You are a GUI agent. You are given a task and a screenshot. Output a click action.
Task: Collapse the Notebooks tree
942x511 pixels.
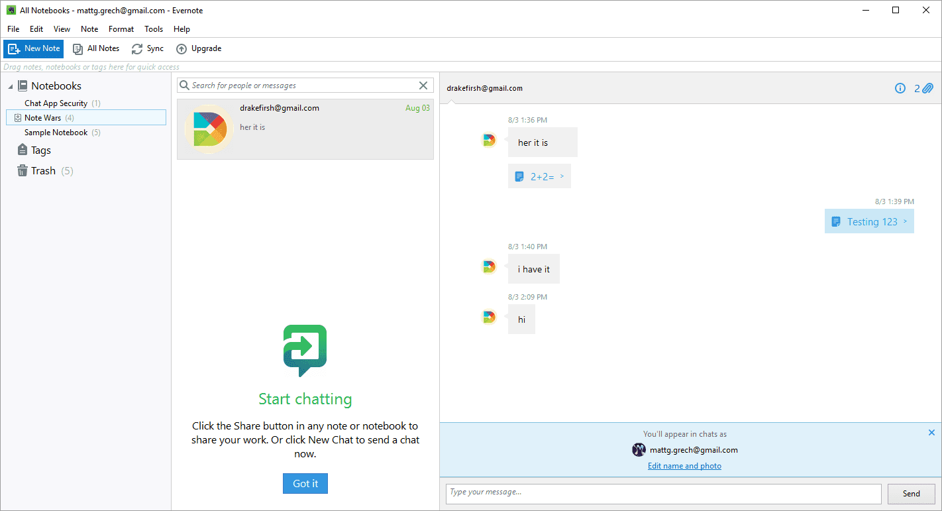coord(11,86)
